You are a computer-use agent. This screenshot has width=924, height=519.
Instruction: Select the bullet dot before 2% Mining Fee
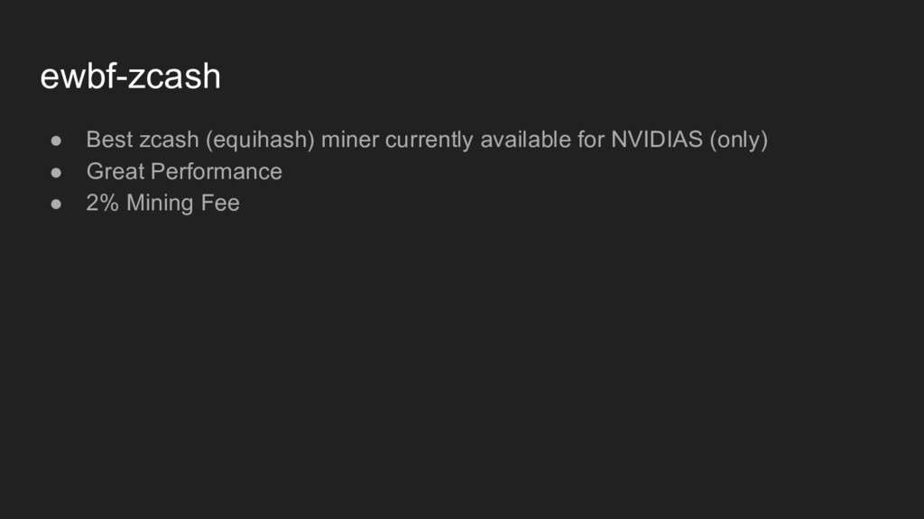tap(56, 205)
